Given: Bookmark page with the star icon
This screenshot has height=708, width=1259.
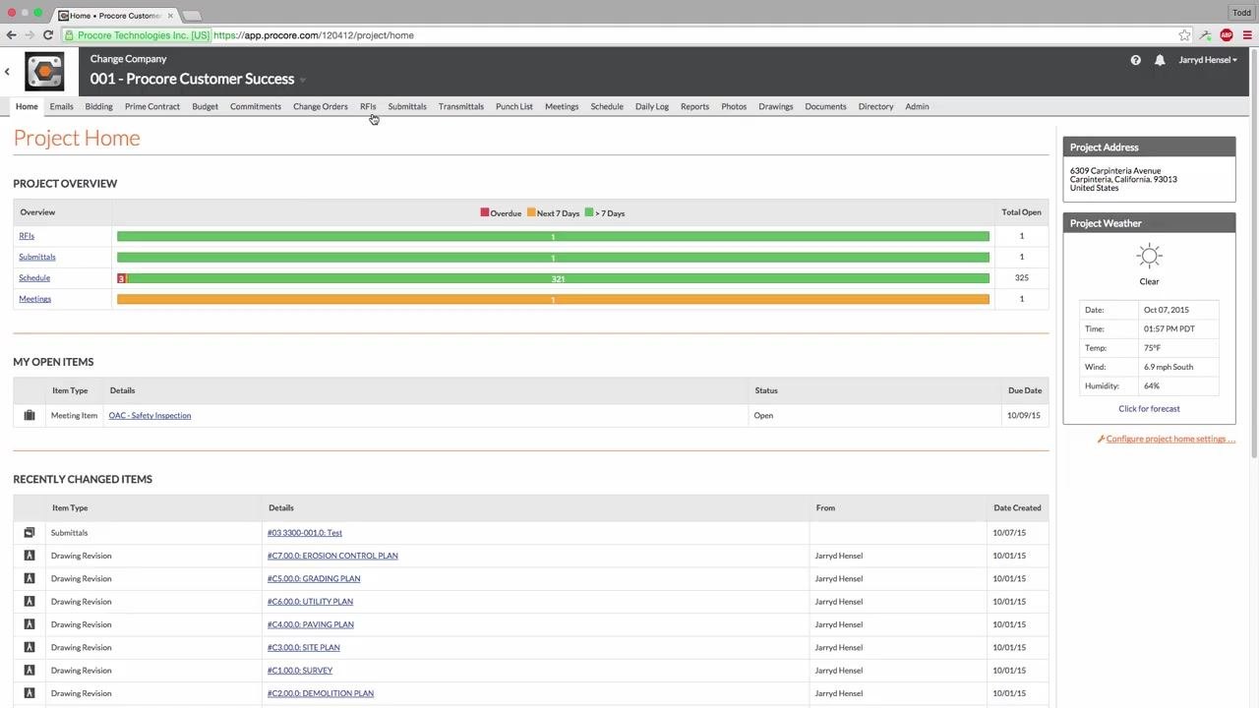Looking at the screenshot, I should [x=1184, y=35].
